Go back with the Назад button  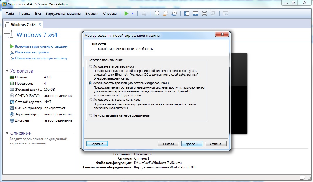tap(168, 144)
